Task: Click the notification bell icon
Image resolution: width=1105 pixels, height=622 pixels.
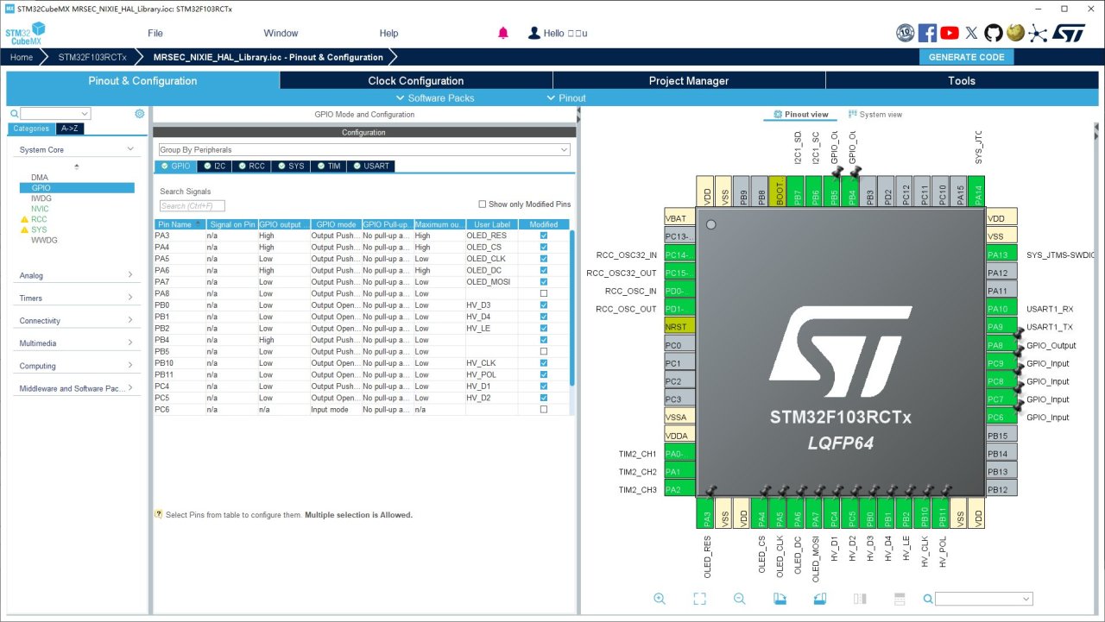Action: click(503, 33)
